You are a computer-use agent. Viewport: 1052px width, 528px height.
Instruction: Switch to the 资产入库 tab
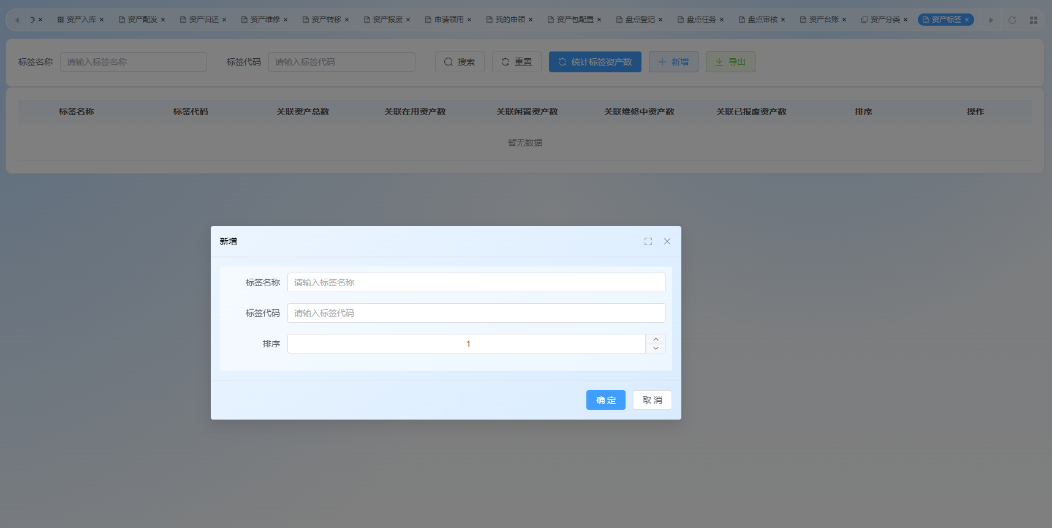[x=81, y=20]
